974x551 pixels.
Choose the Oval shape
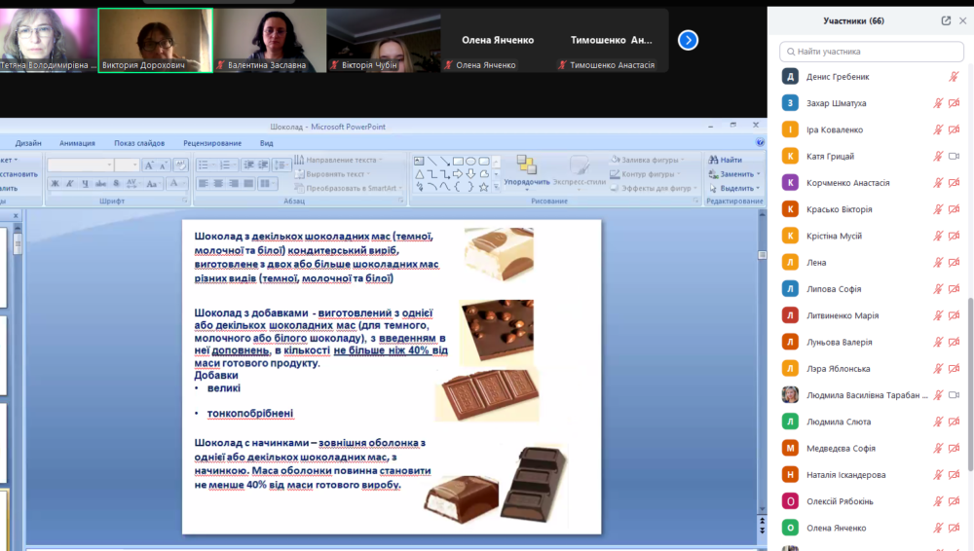[470, 161]
